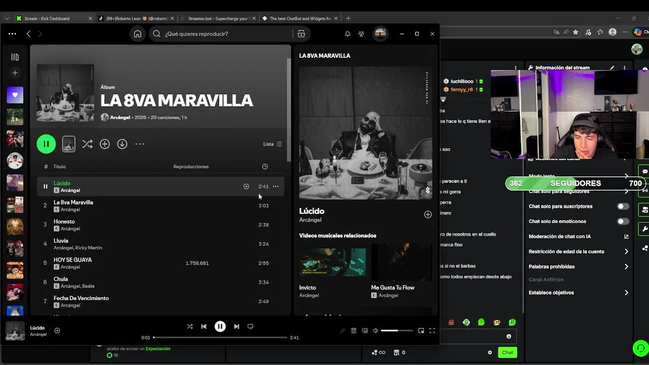Open Friend Activity icon in Spotify top bar

click(361, 34)
